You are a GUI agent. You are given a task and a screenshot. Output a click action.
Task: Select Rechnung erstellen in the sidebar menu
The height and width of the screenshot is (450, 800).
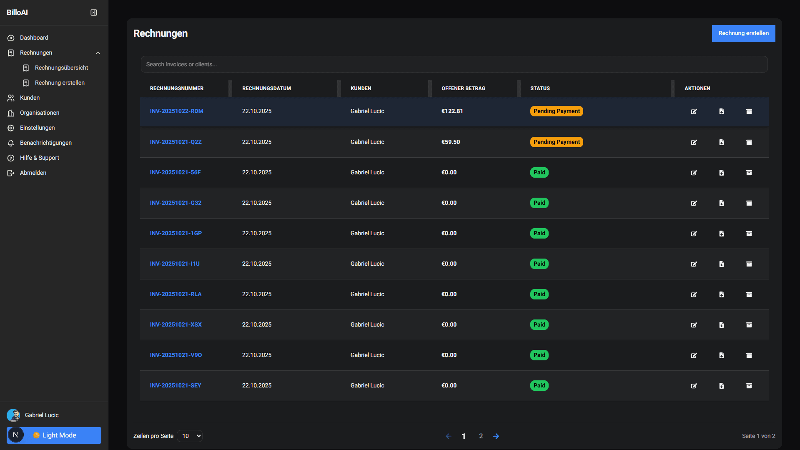[59, 83]
